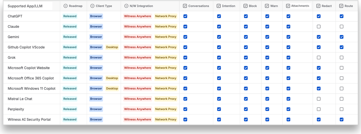Viewport: 361px width, 134px height.
Task: Select the Github Copilot VScode row name
Action: pyautogui.click(x=26, y=47)
